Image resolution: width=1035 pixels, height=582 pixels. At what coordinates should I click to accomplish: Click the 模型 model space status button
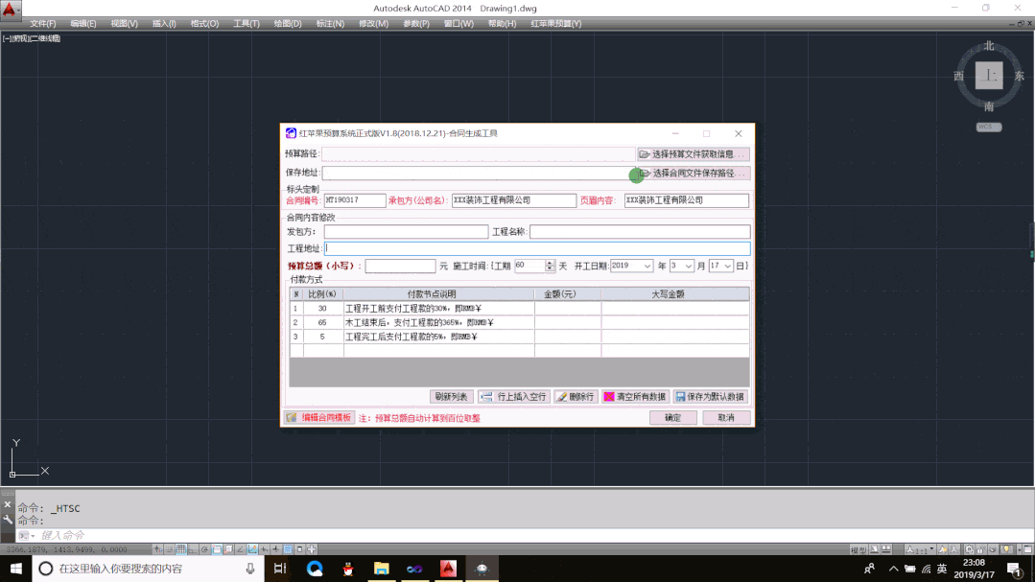pos(859,549)
